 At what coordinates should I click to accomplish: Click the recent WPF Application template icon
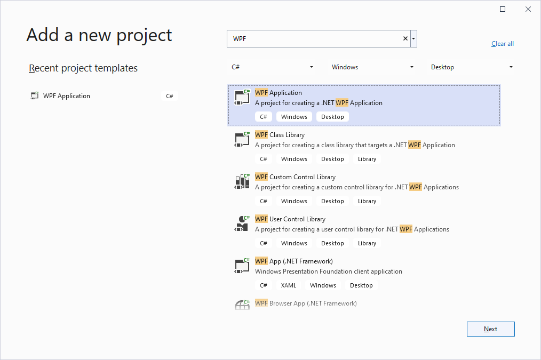pos(35,96)
